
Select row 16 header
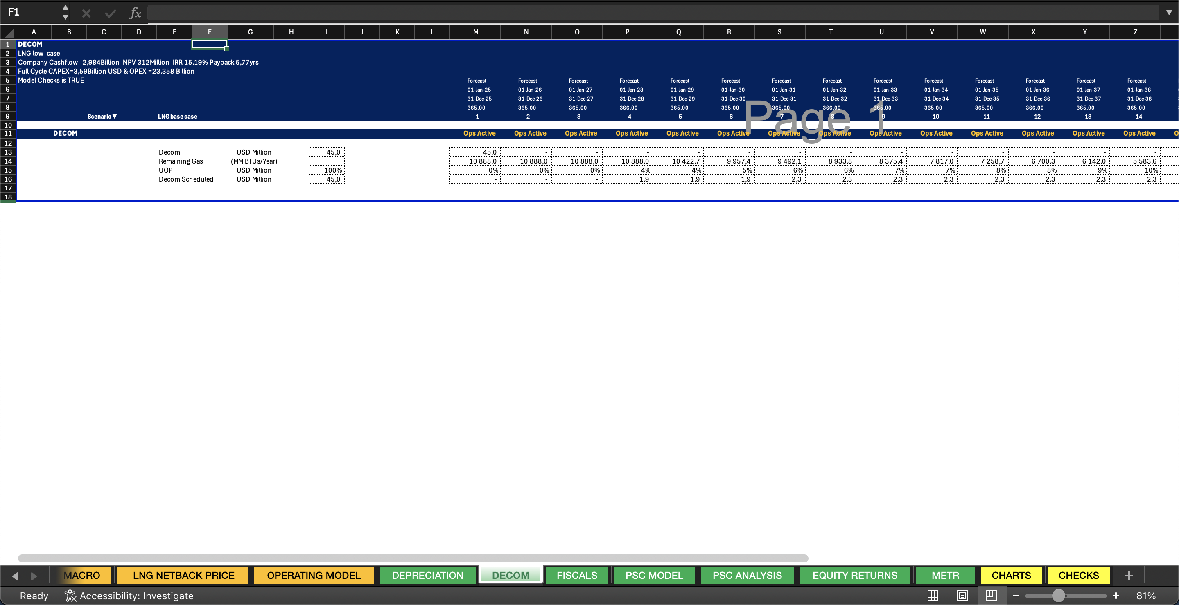pyautogui.click(x=8, y=179)
